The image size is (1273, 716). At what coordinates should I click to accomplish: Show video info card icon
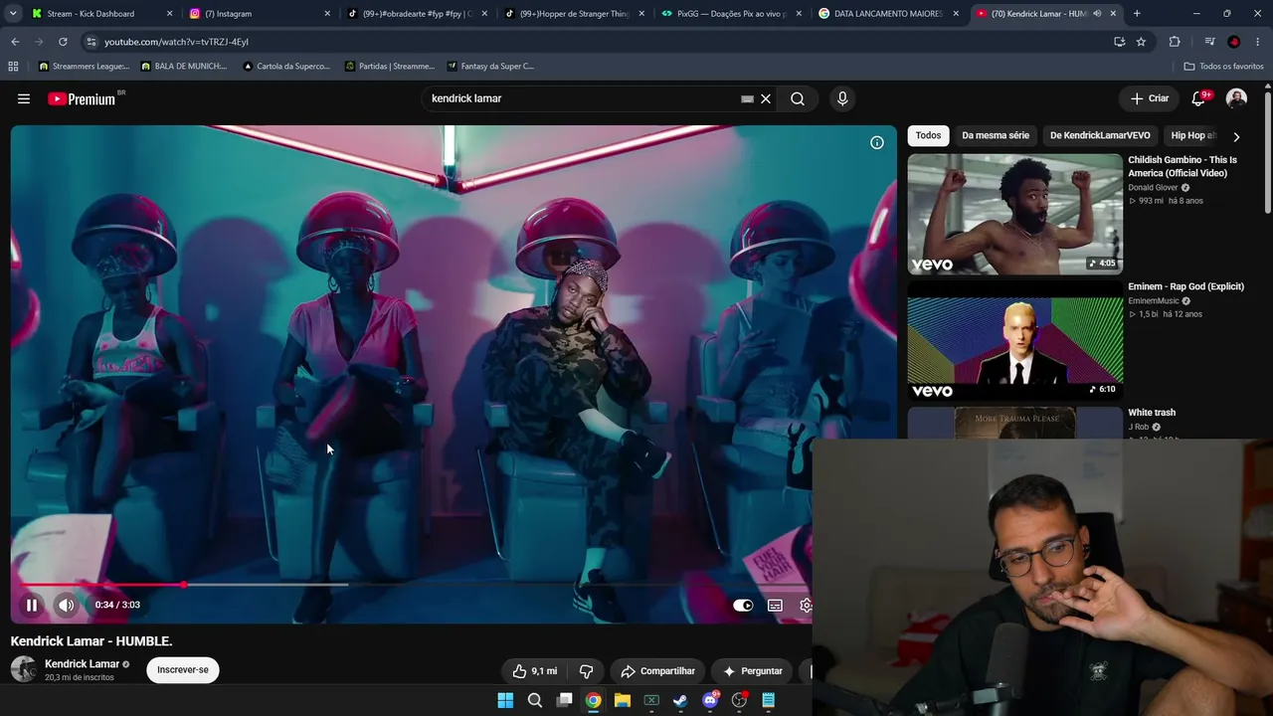click(x=877, y=142)
